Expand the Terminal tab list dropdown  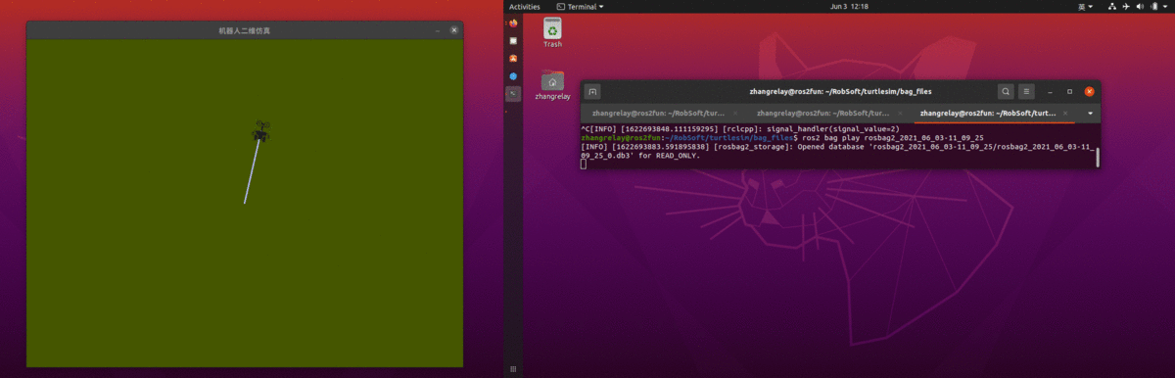1090,114
